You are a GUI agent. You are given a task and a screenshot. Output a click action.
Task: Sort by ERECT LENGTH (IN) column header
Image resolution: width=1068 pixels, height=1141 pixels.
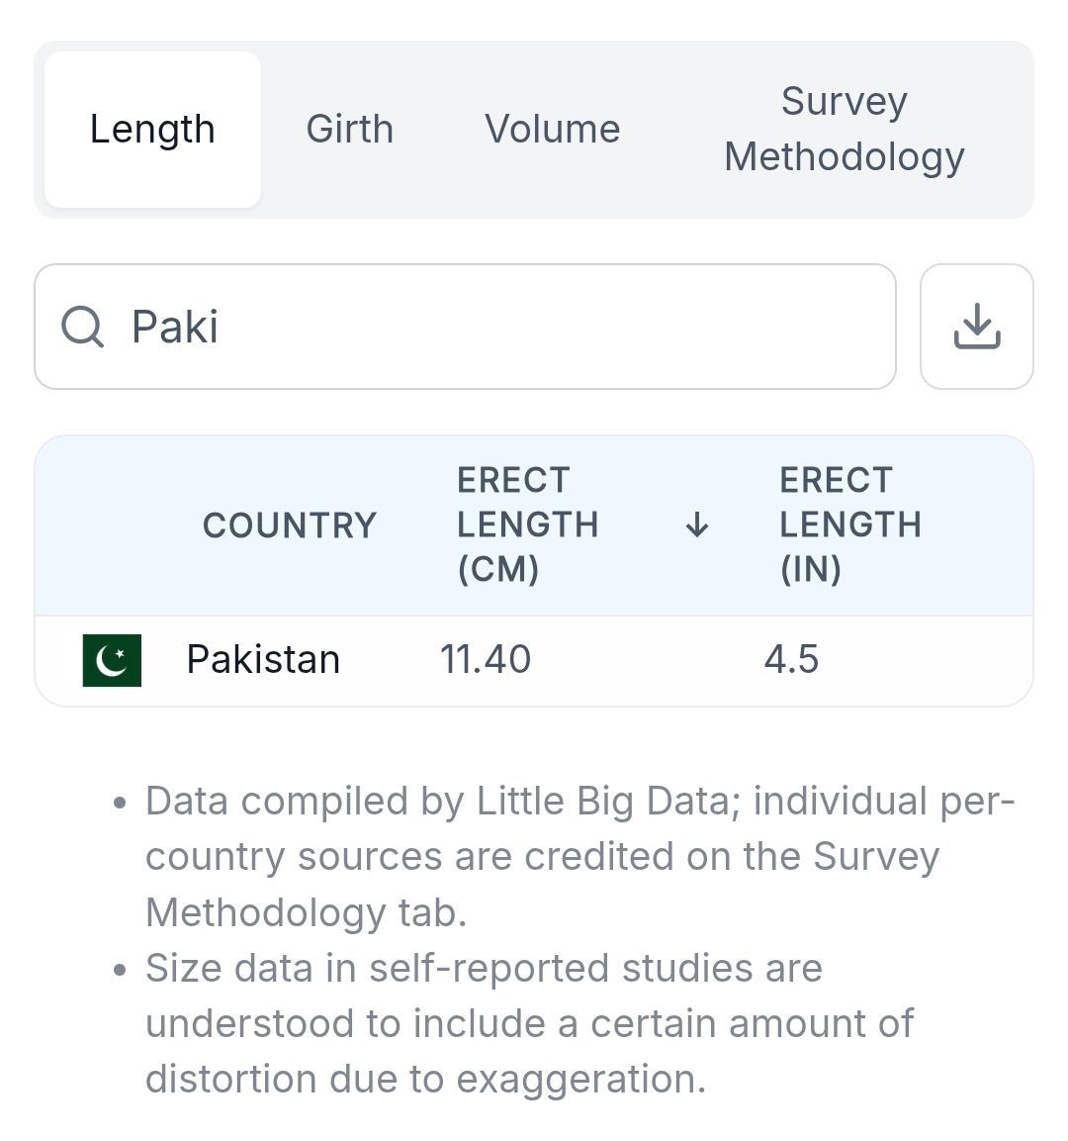(x=849, y=524)
